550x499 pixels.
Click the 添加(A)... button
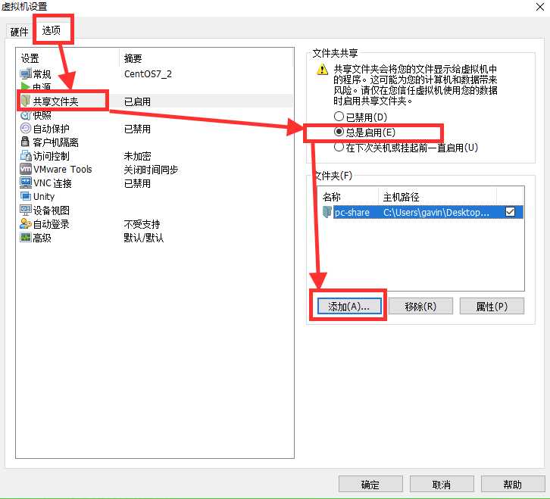(349, 306)
